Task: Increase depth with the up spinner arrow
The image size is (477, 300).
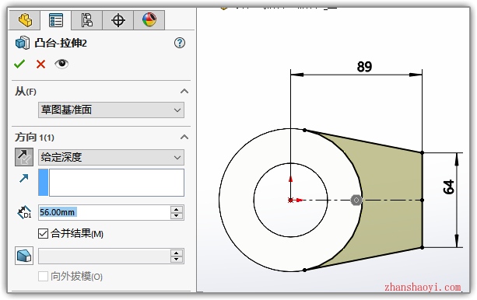Action: pyautogui.click(x=177, y=209)
